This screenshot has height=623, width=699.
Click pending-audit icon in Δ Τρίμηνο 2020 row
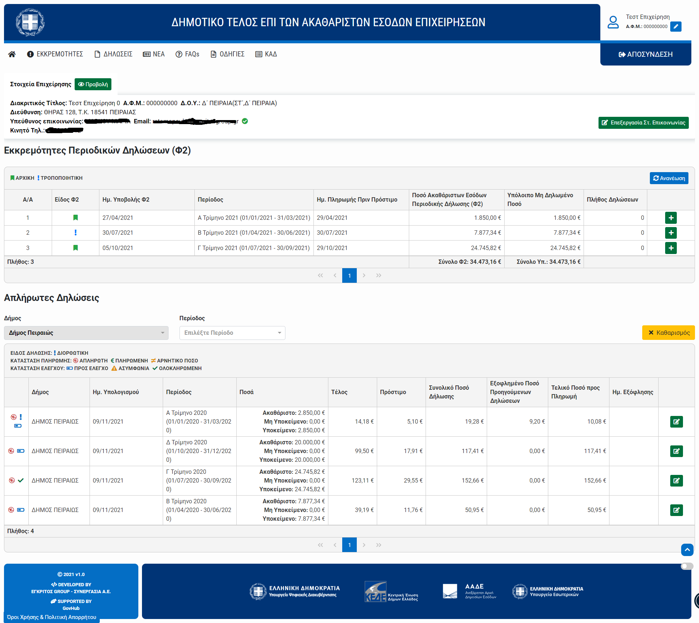pos(21,451)
